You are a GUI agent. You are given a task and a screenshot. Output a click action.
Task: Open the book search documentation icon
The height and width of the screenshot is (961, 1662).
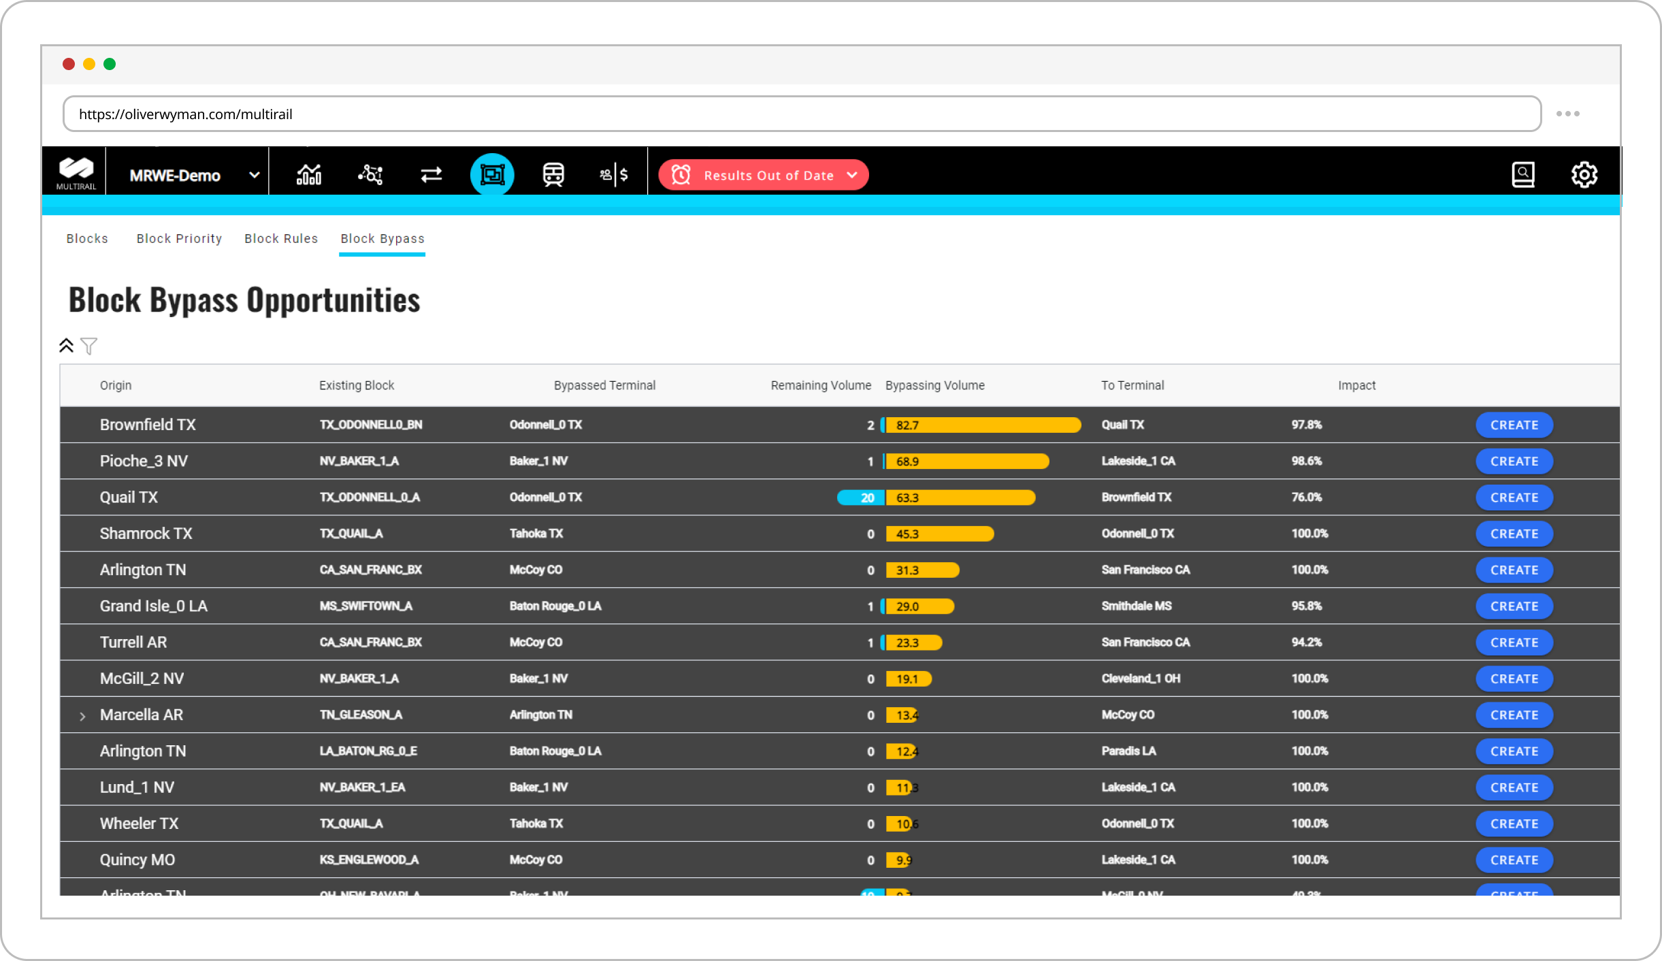point(1522,175)
